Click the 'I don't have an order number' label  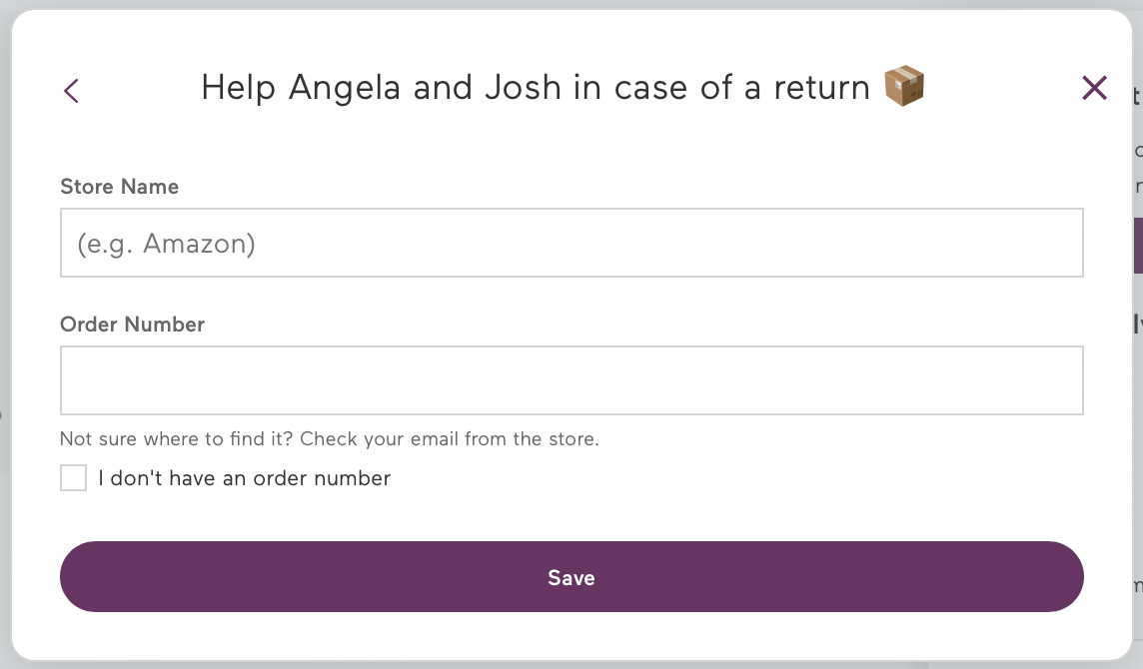[x=244, y=478]
